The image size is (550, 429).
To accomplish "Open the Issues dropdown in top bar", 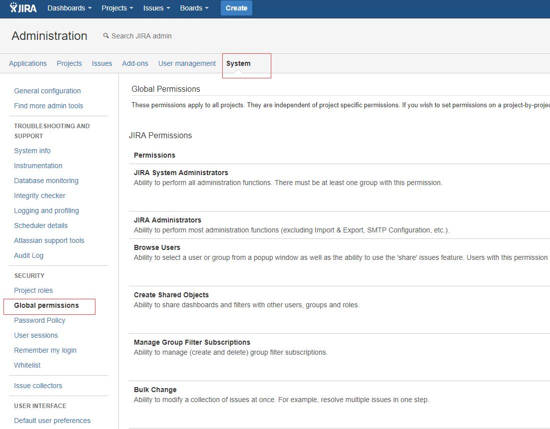I will pyautogui.click(x=156, y=8).
